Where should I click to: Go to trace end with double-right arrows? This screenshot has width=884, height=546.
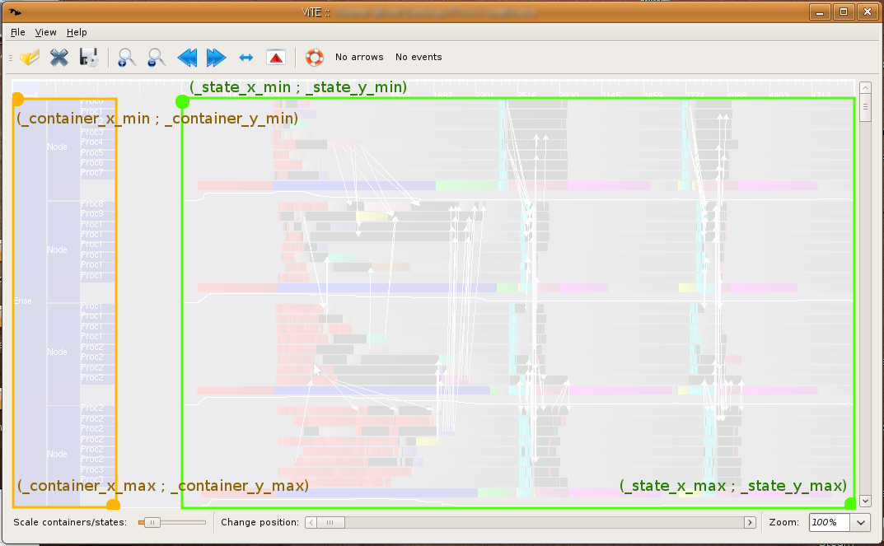tap(216, 58)
